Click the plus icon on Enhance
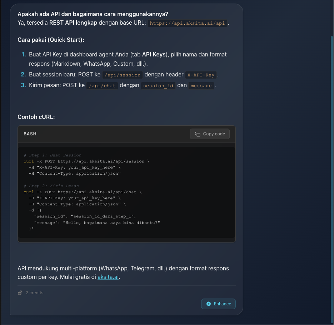This screenshot has width=334, height=325. [x=209, y=304]
